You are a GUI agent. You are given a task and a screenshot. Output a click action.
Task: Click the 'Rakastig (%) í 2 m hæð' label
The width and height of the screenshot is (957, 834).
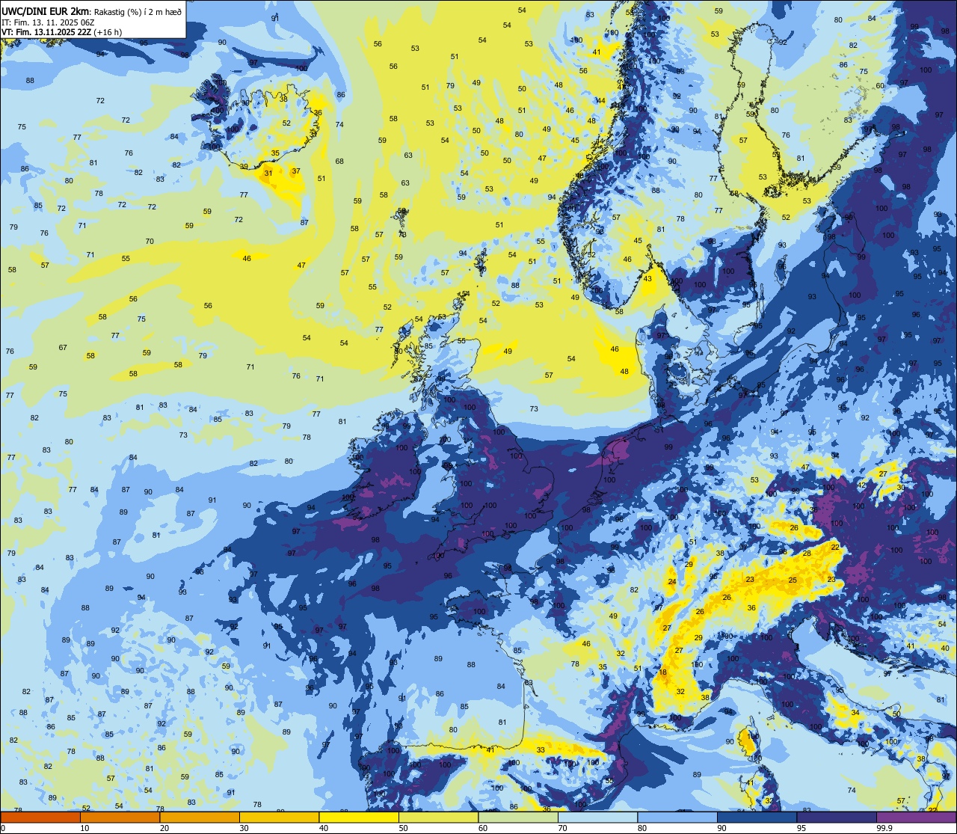coord(138,11)
